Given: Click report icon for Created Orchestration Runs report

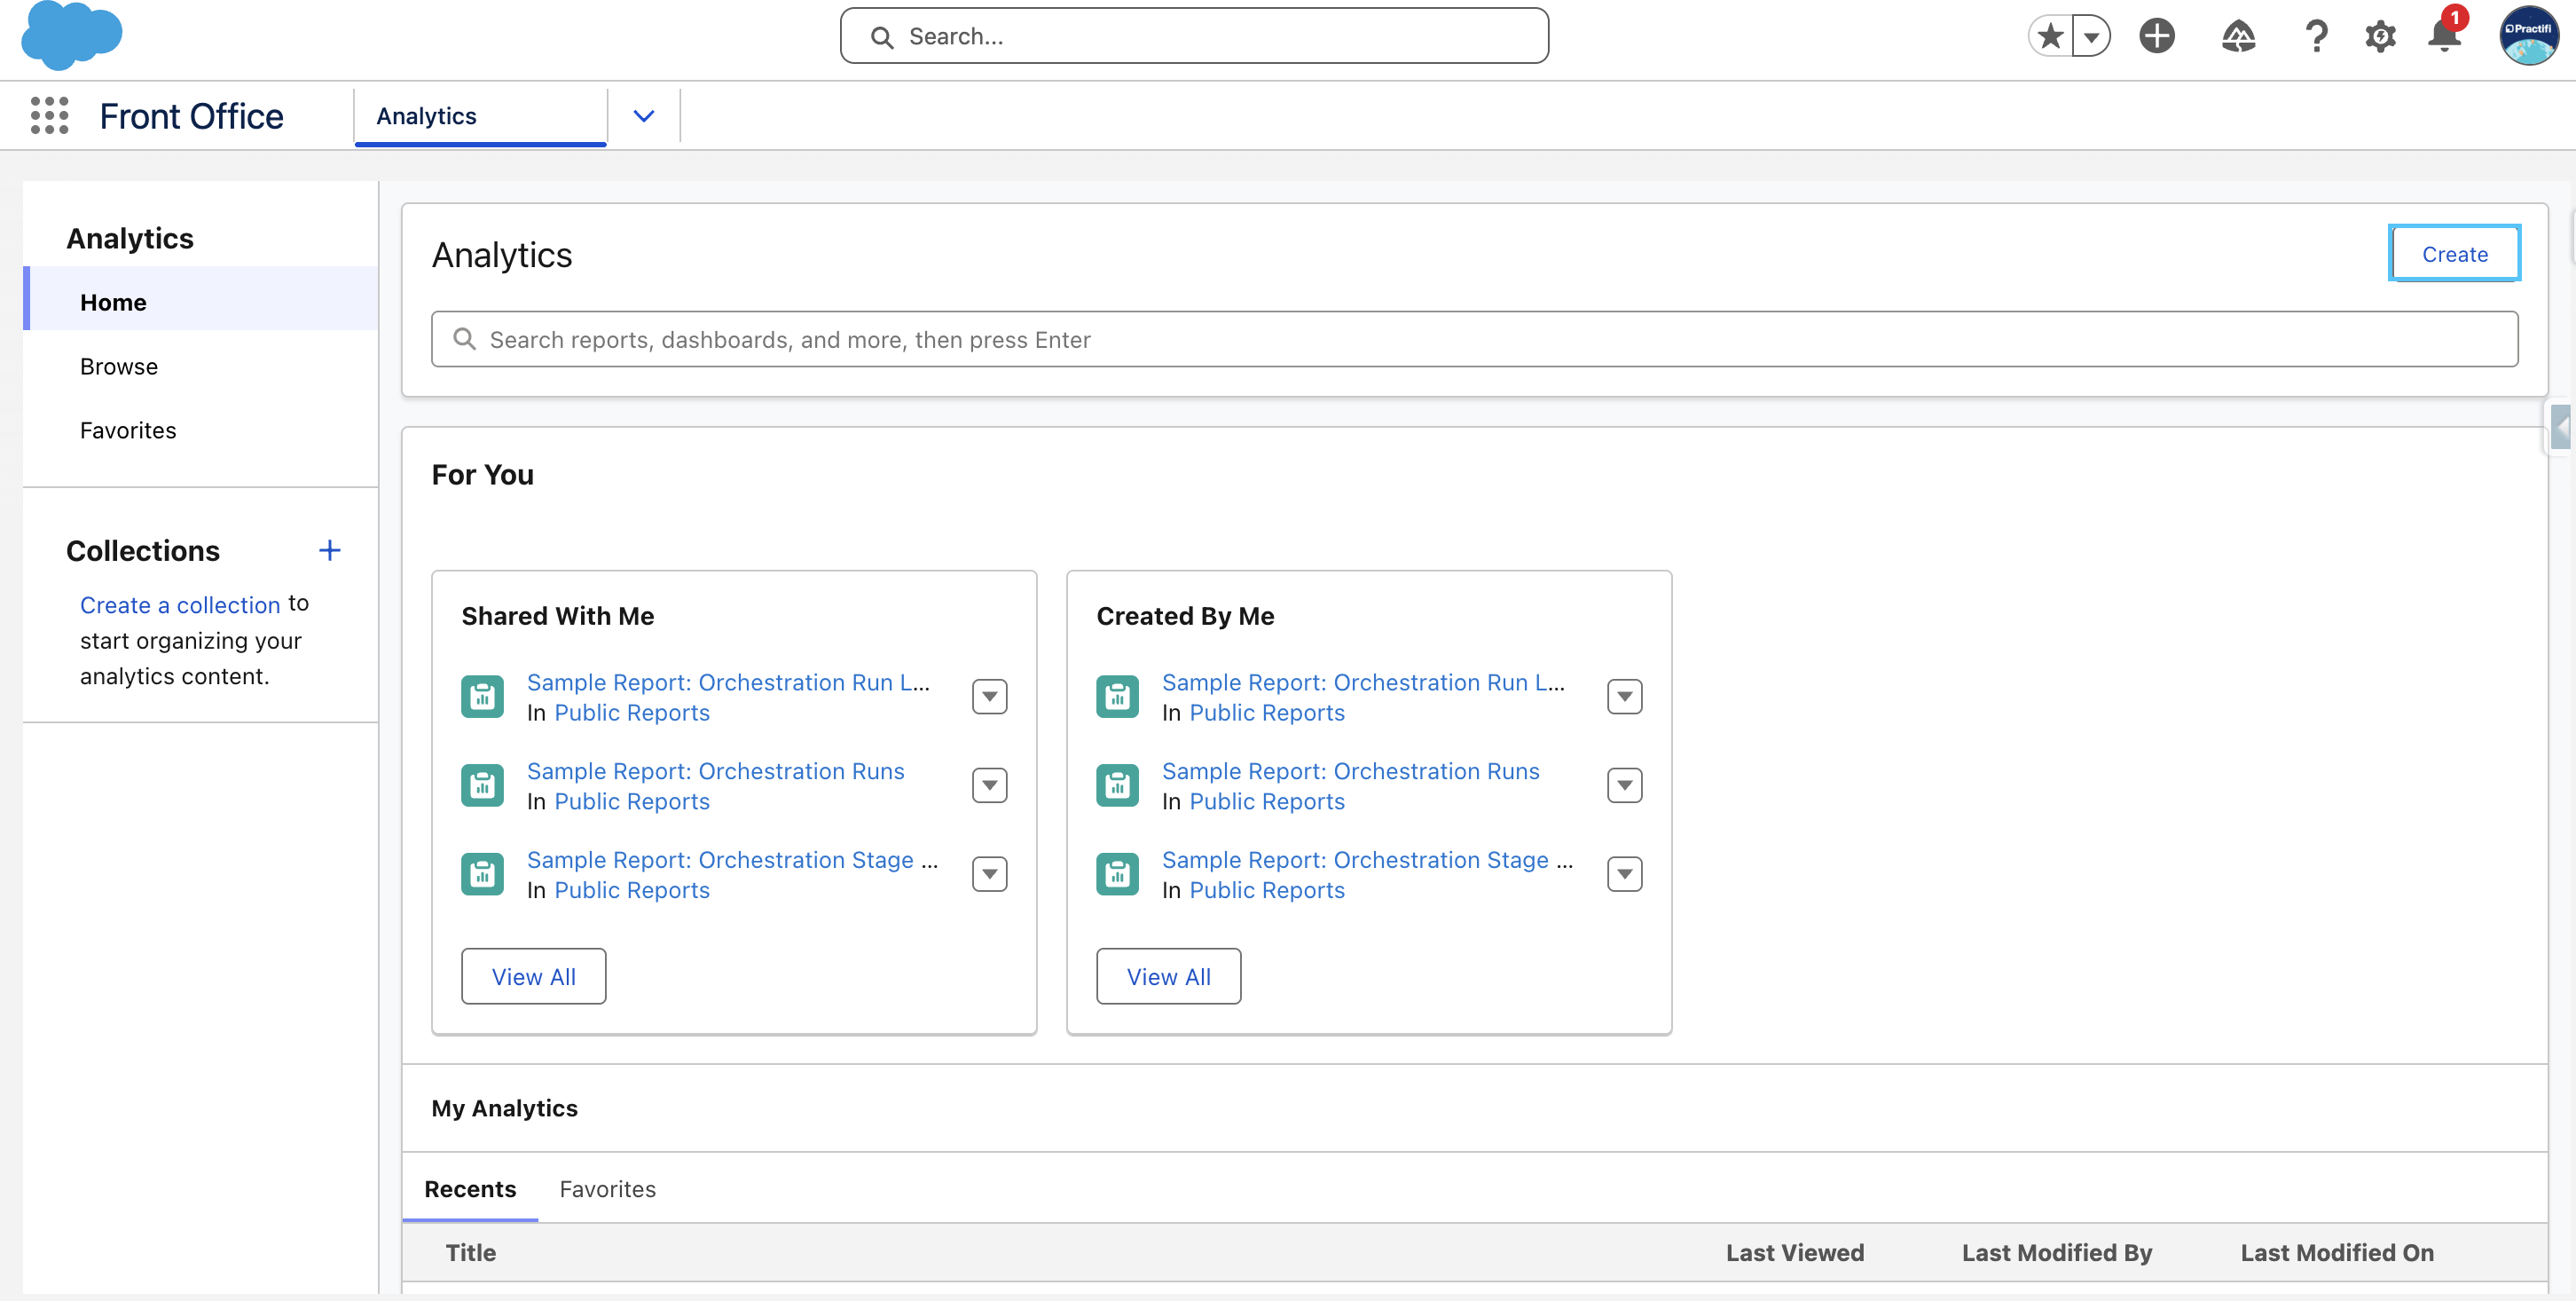Looking at the screenshot, I should tap(1117, 785).
